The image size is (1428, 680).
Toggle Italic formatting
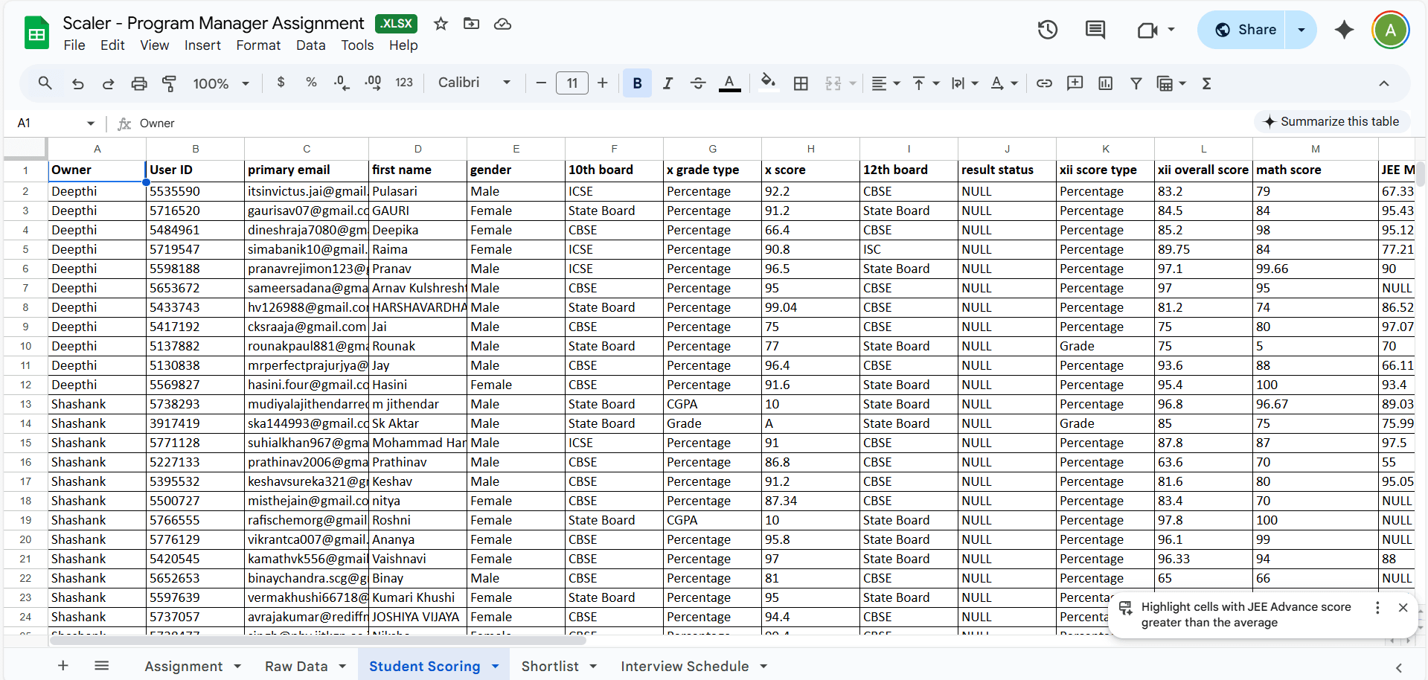click(x=667, y=83)
